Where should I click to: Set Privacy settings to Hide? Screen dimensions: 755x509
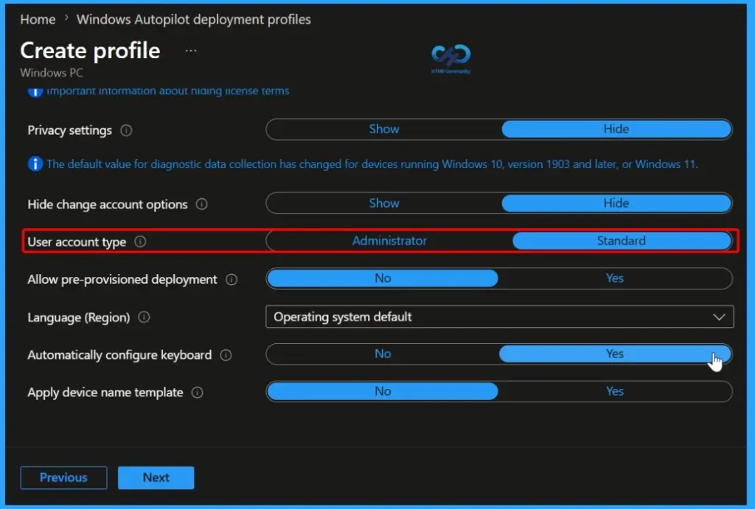(616, 130)
